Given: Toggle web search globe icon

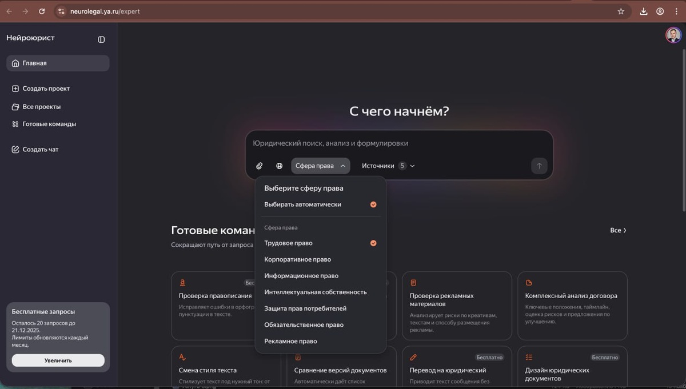Looking at the screenshot, I should [x=280, y=166].
